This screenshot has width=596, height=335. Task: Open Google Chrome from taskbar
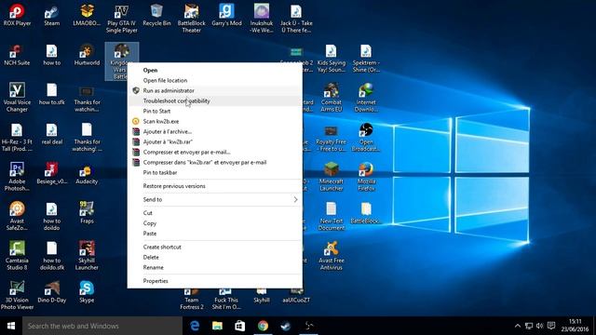263,326
